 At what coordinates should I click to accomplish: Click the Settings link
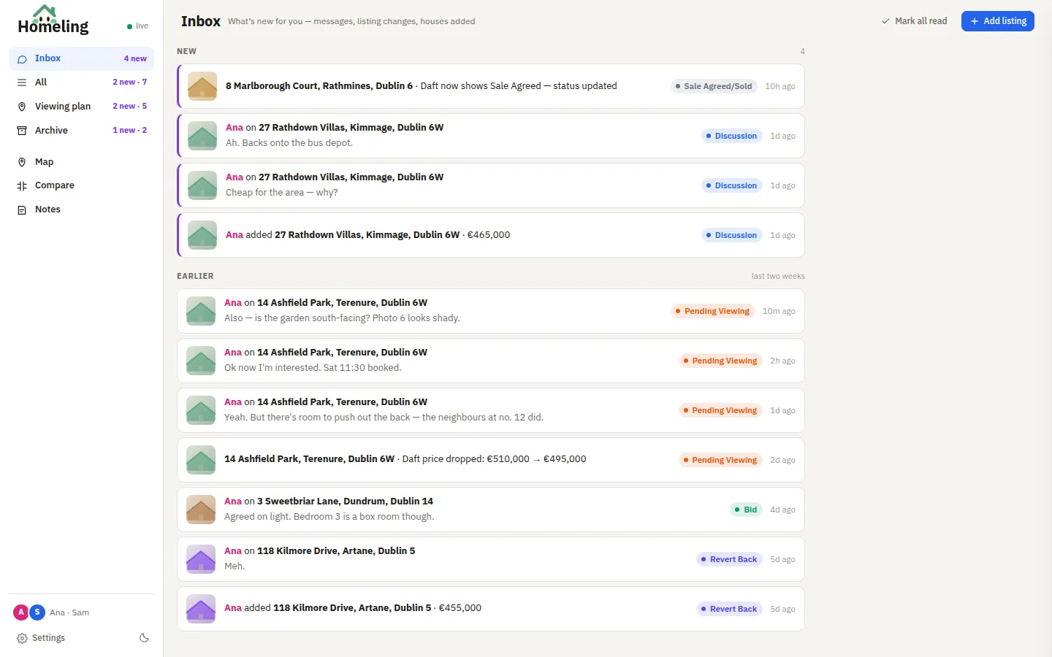point(41,638)
